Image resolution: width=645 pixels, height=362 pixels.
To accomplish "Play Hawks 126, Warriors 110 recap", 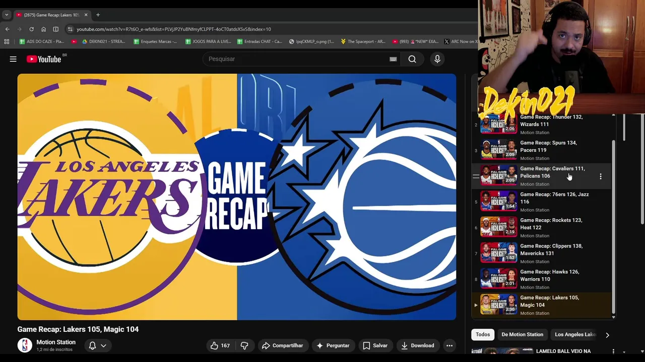I will tap(542, 279).
